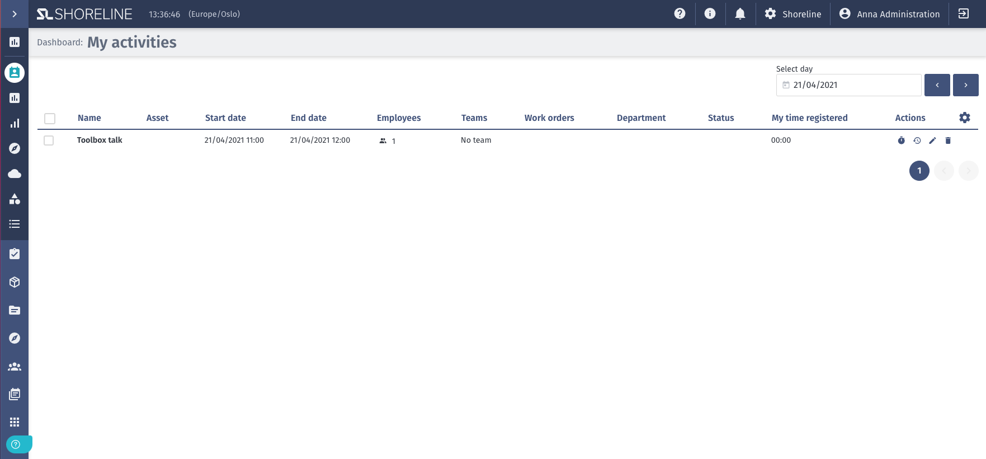Tick the select-all checkbox in the table header

tap(50, 119)
